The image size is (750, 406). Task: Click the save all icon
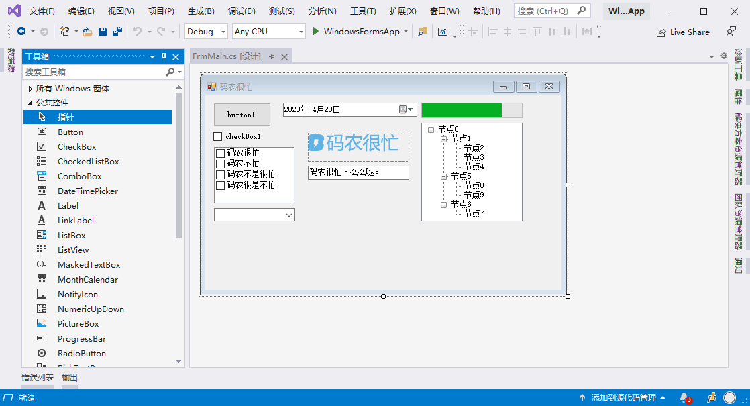click(x=117, y=32)
